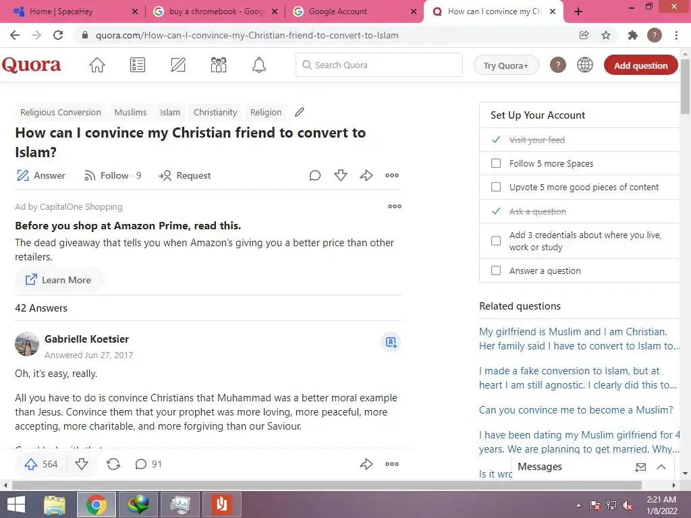Compose new message icon in Messages bar

point(640,467)
